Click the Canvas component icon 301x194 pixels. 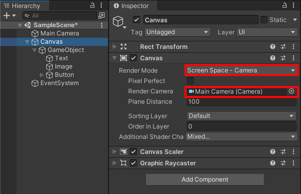click(124, 58)
